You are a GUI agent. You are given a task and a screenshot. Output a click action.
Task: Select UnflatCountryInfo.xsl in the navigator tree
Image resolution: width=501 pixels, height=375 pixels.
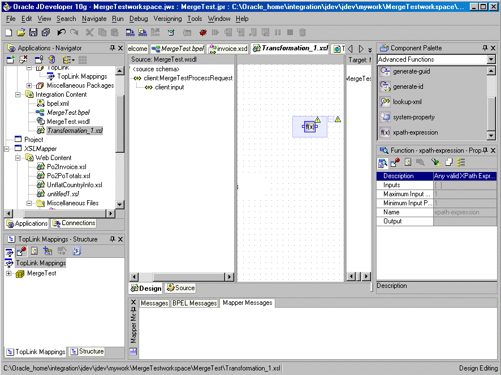click(x=75, y=185)
